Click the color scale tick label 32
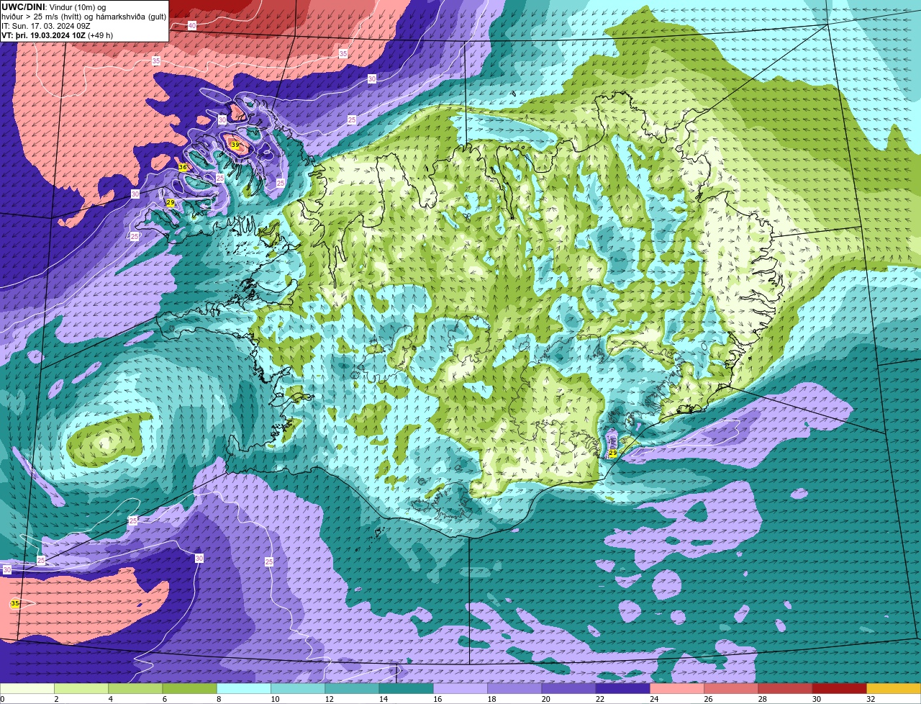This screenshot has height=704, width=921. click(871, 699)
